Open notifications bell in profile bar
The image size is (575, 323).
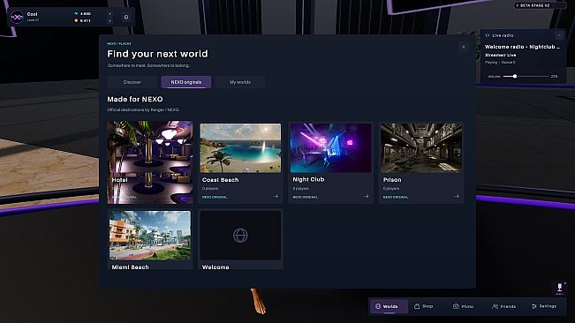(x=126, y=18)
